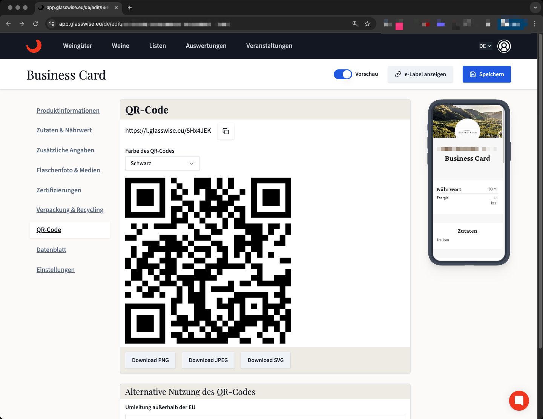Screen dimensions: 543x419
Task: Click the Glasswise red logo
Action: pyautogui.click(x=34, y=46)
